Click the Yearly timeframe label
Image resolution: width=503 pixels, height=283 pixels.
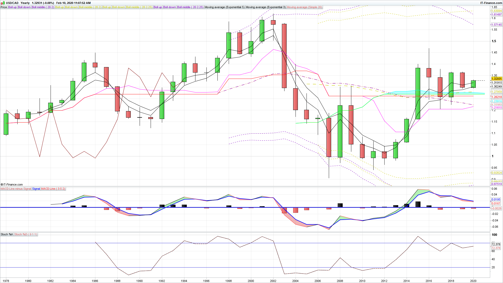coord(25,3)
